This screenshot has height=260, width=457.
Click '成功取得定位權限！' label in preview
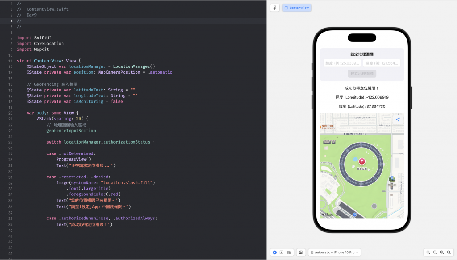tap(361, 88)
